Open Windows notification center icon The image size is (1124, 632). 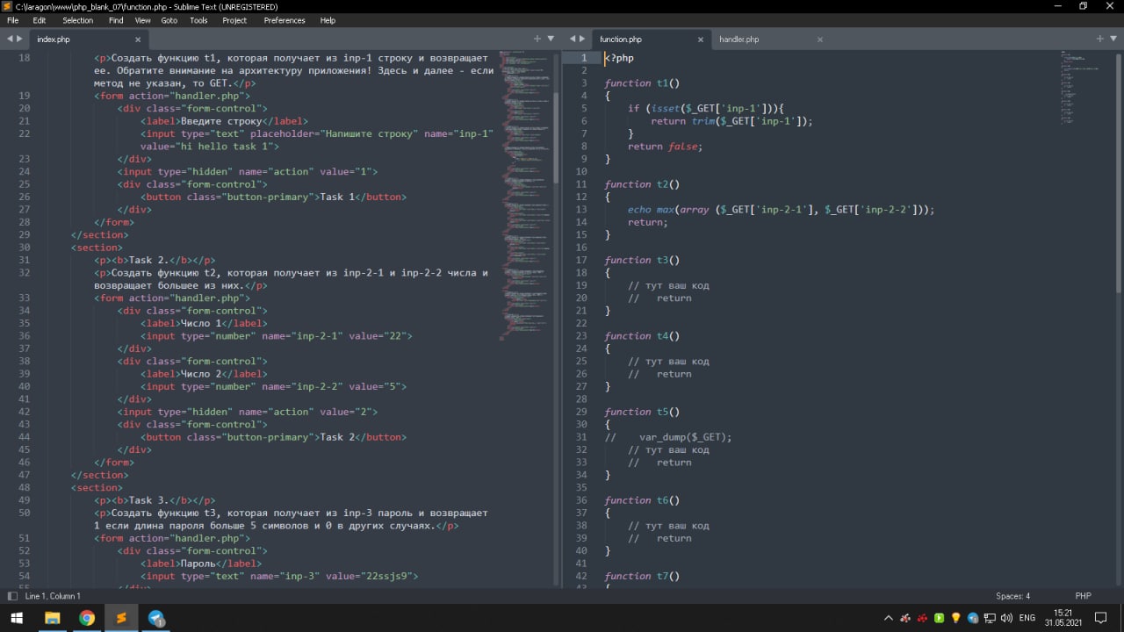[x=1100, y=618]
